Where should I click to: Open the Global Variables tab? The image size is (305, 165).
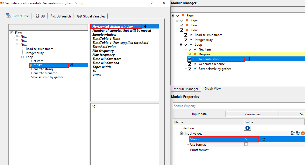(x=91, y=16)
